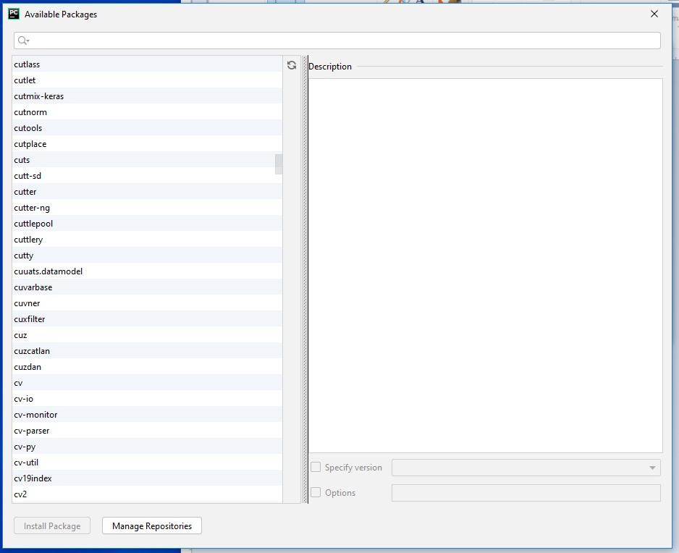Screen dimensions: 679x553
Task: Tick the Options checkbox
Action: coord(316,493)
